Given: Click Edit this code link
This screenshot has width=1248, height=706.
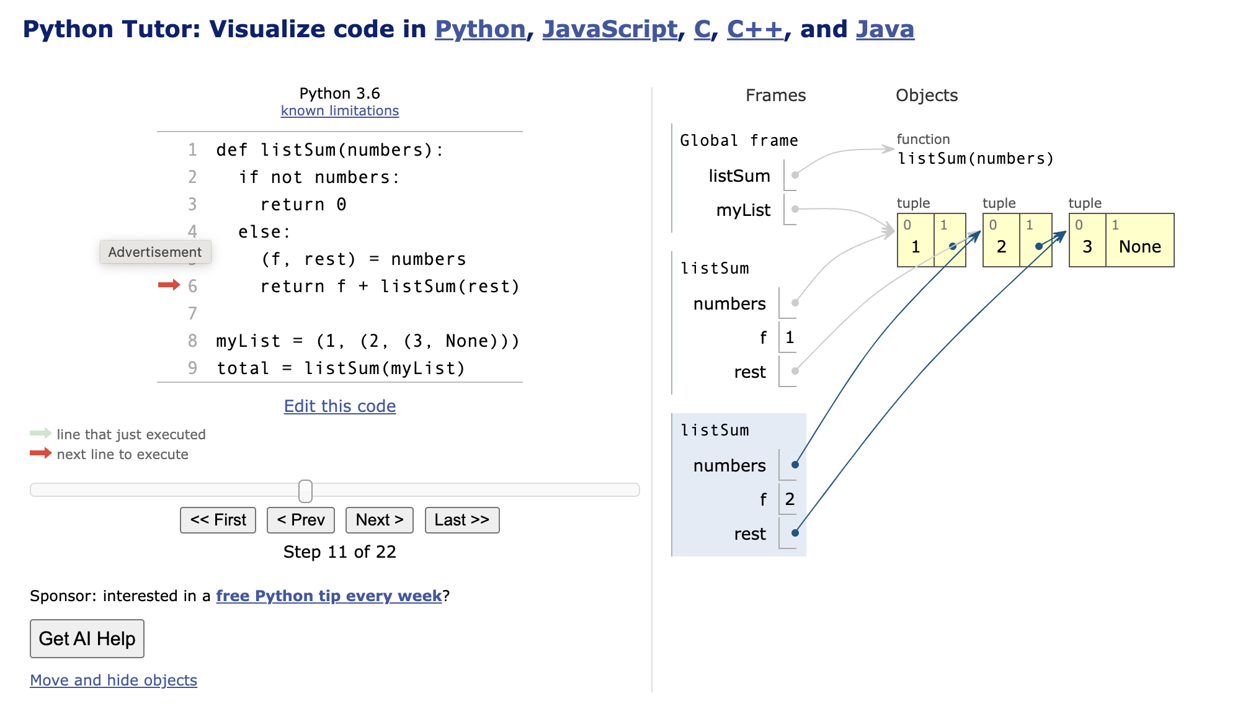Looking at the screenshot, I should (340, 406).
